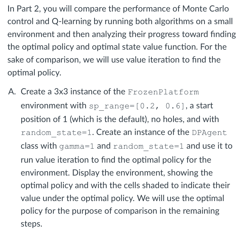Click the words "Monte Carlo"
The height and width of the screenshot is (240, 241).
point(205,9)
